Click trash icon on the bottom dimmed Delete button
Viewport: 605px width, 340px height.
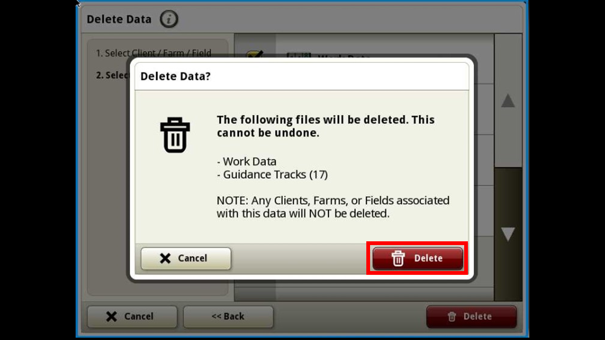tap(452, 316)
